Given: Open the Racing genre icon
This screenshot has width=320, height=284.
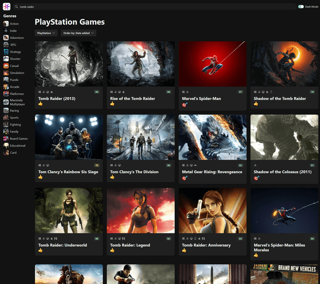Looking at the screenshot, I should (x=6, y=111).
